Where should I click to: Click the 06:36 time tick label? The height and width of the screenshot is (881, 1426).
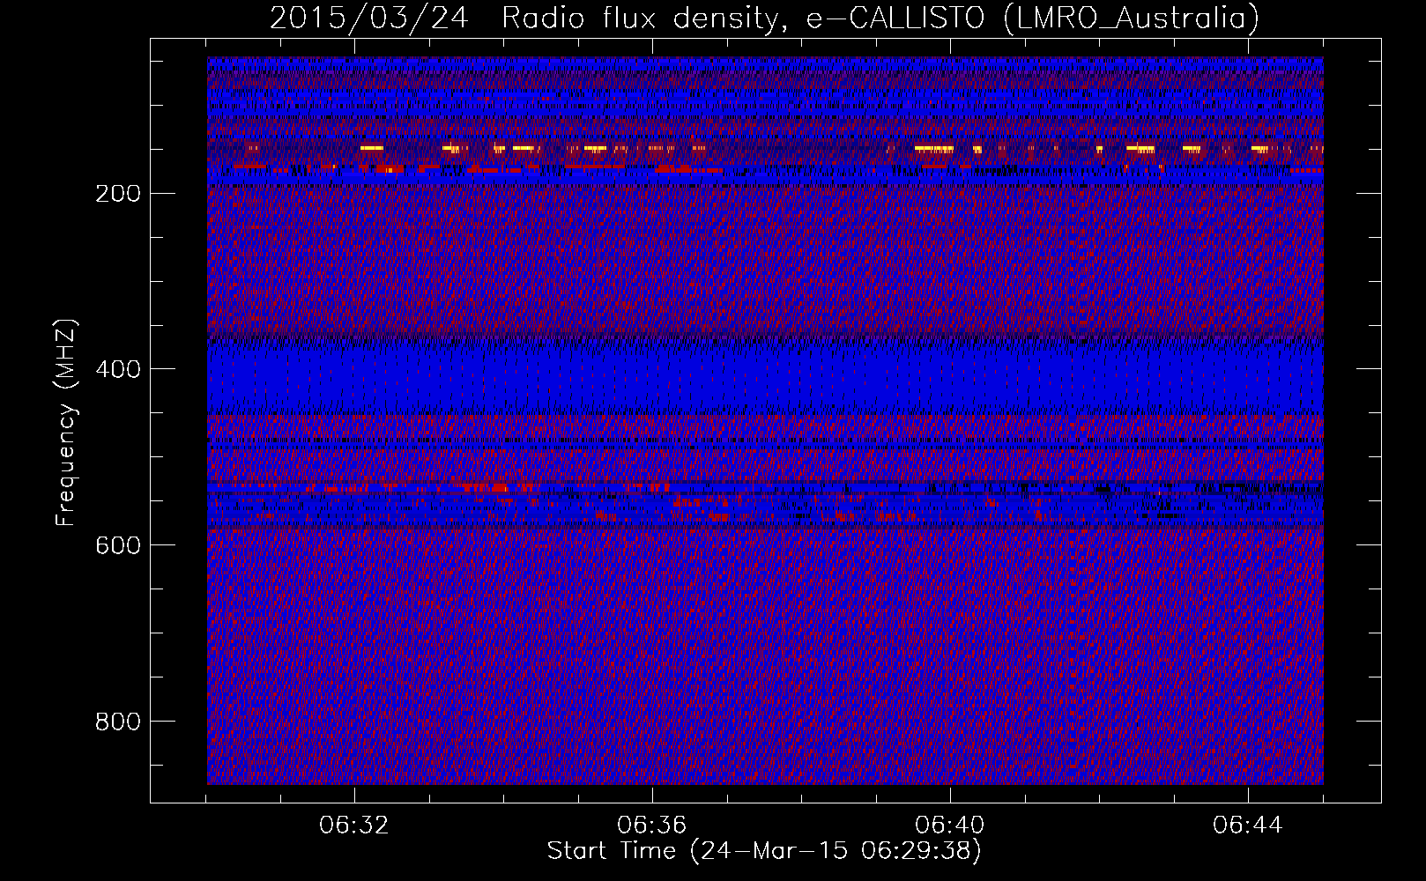652,825
